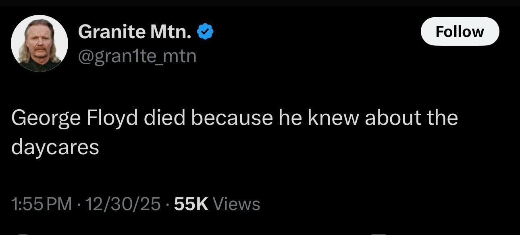Click the 1:55 PM timestamp
The width and height of the screenshot is (520, 235).
click(x=42, y=204)
